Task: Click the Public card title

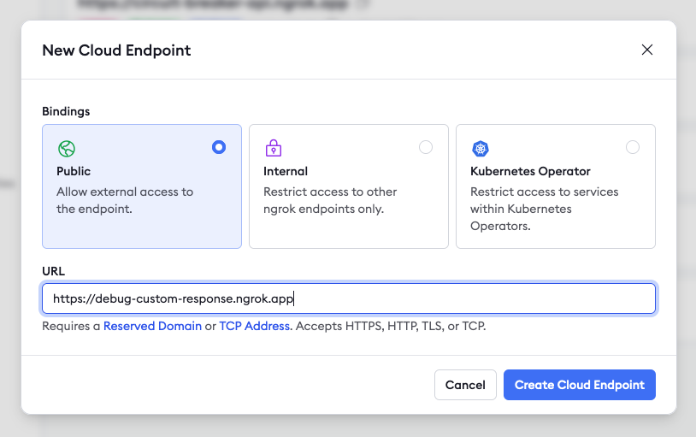Action: tap(74, 171)
